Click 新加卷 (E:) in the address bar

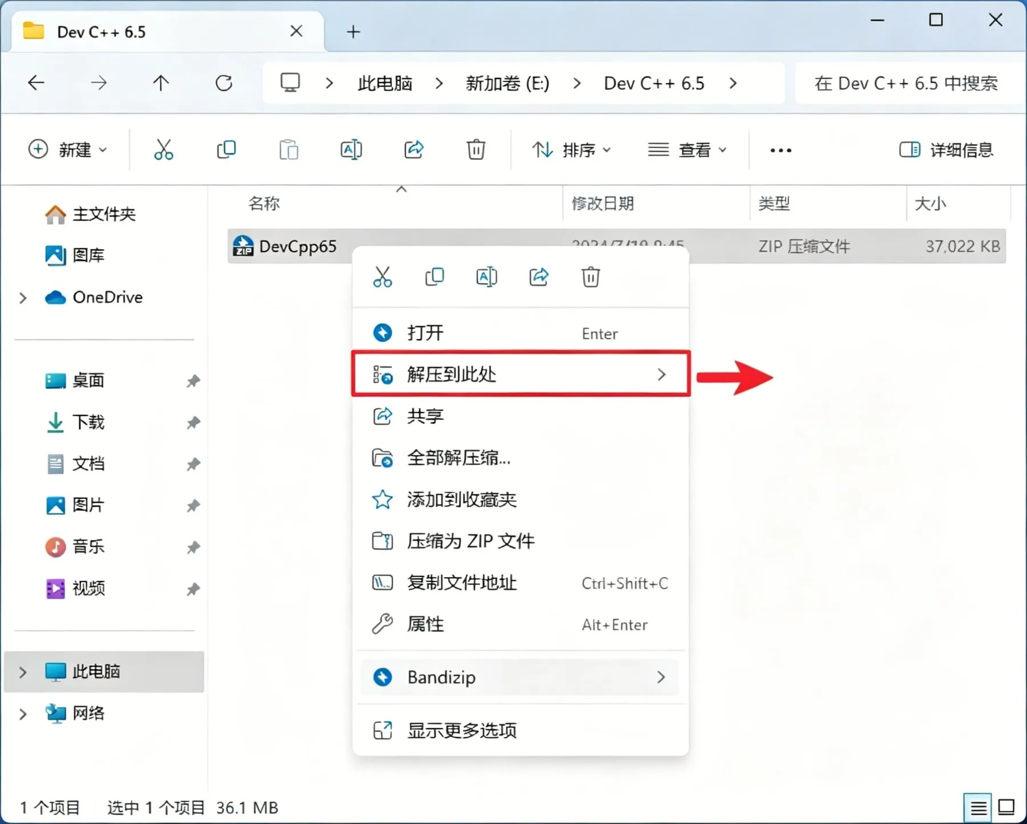pyautogui.click(x=507, y=83)
